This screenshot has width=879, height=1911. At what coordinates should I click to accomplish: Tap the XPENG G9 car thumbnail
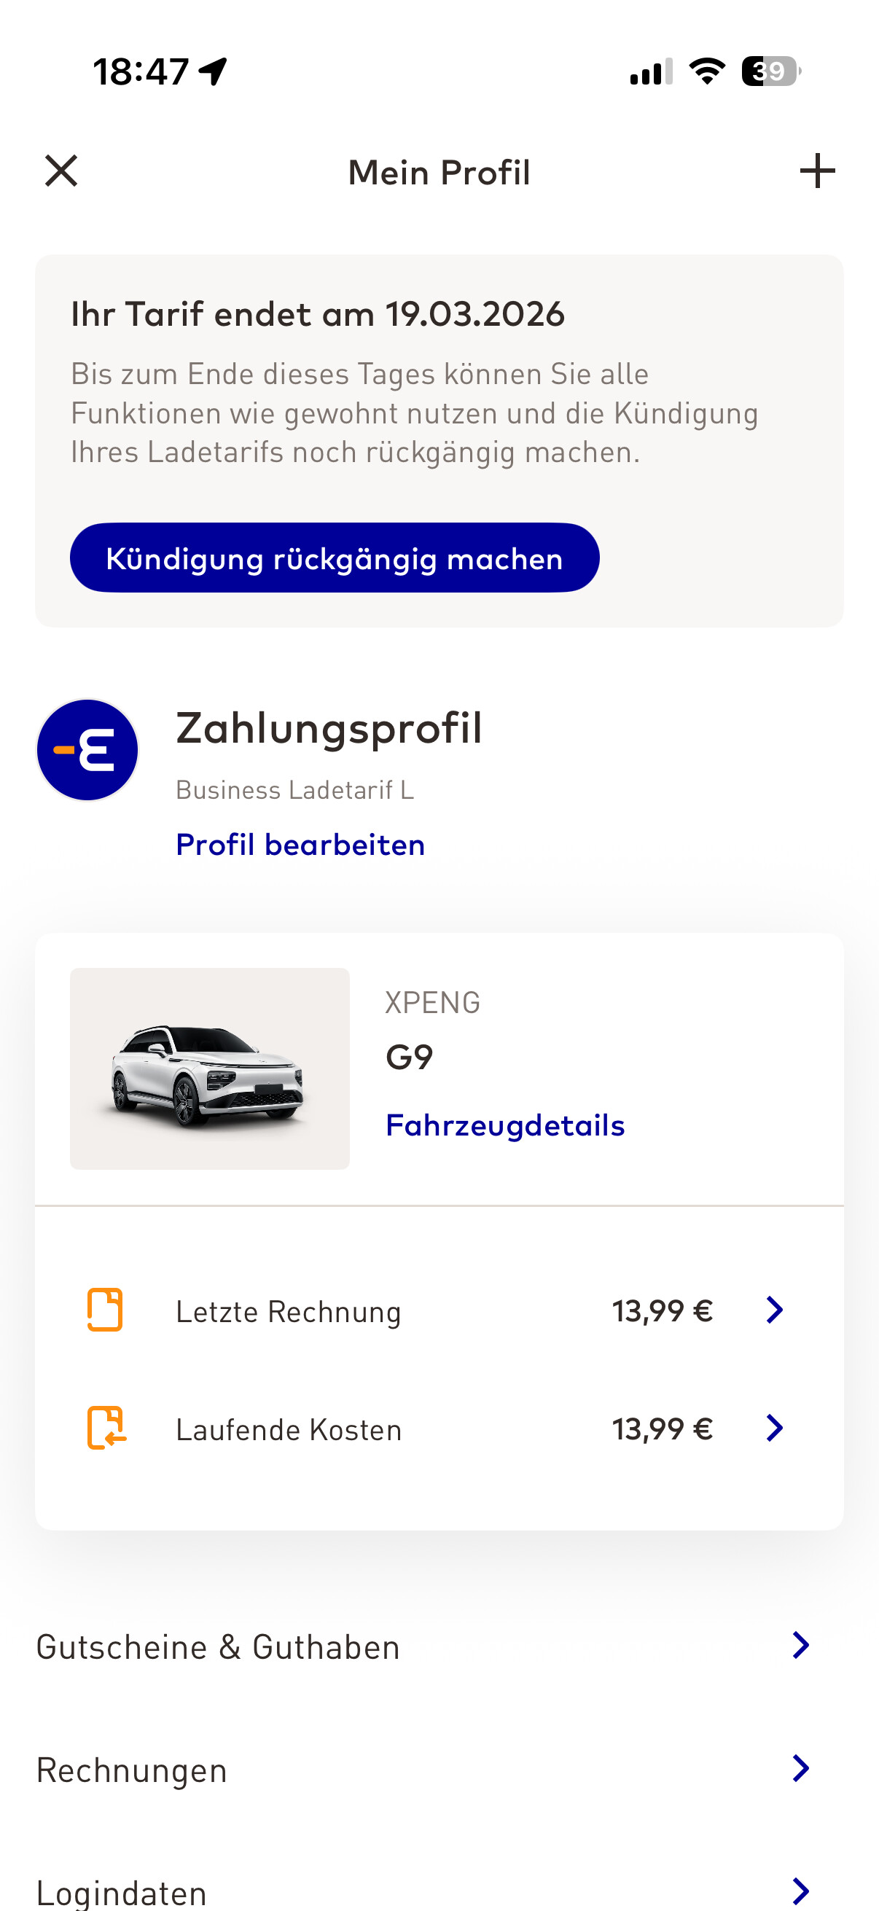(x=209, y=1068)
